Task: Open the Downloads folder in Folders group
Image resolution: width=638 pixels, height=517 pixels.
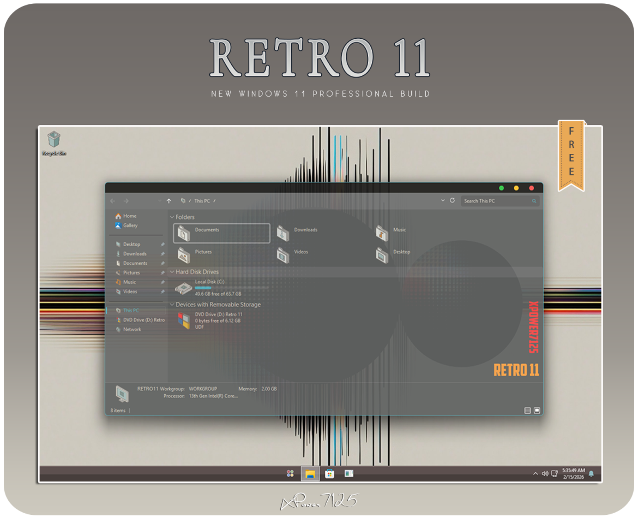Action: pos(283,233)
